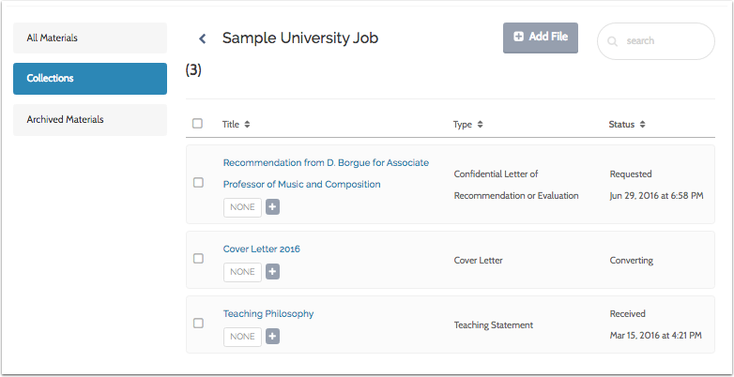Open the NONE tag under Teaching Philosophy
This screenshot has width=734, height=377.
point(242,336)
